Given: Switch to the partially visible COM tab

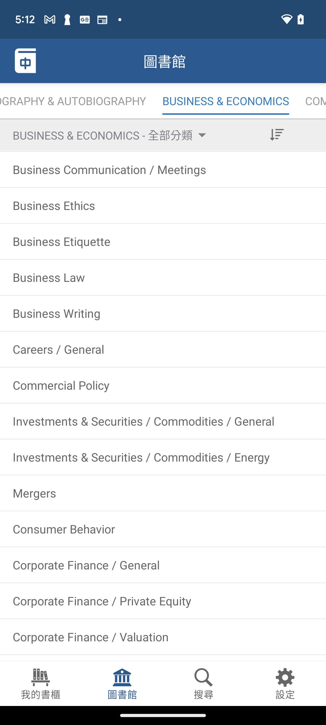Looking at the screenshot, I should click(315, 101).
